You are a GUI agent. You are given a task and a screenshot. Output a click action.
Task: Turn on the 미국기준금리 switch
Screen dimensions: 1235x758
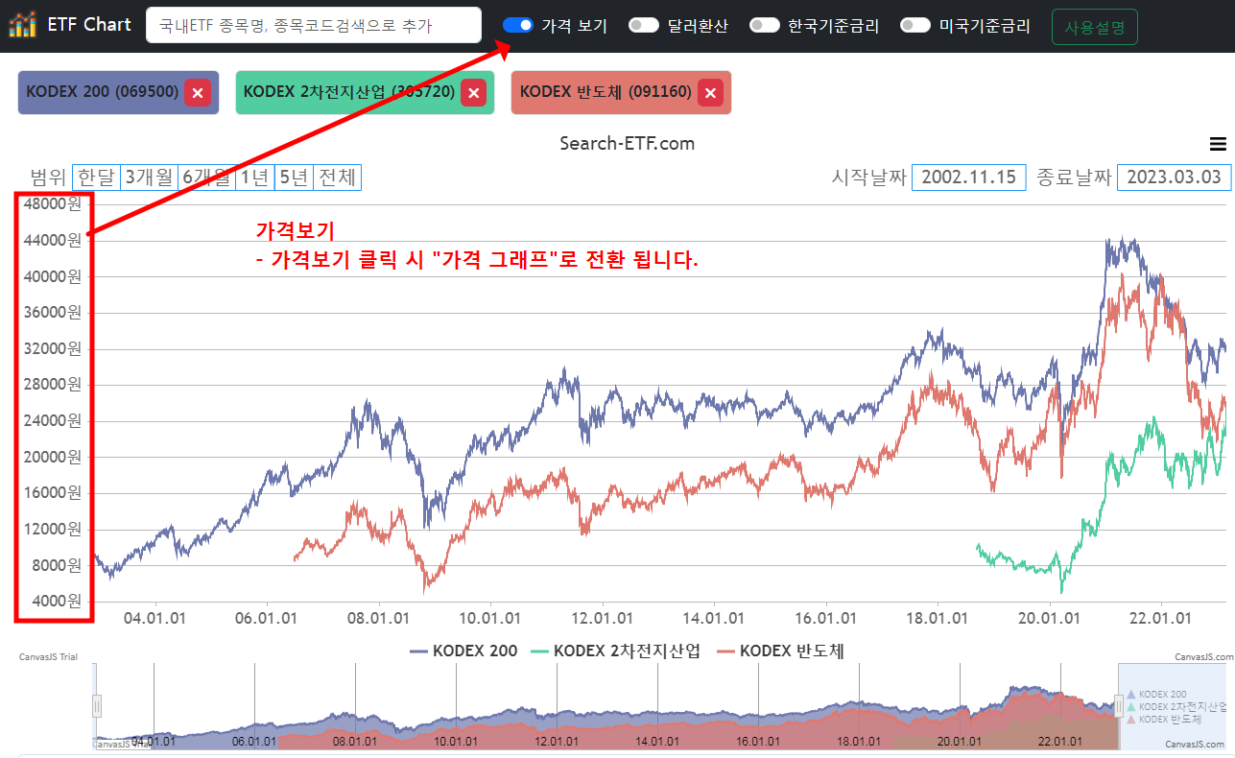[x=916, y=26]
